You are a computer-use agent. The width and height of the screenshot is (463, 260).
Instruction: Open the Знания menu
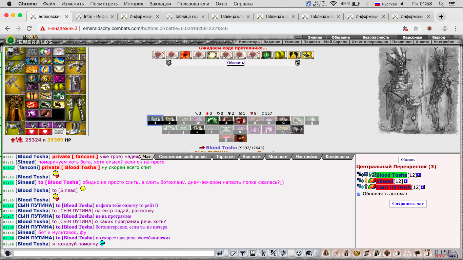click(315, 37)
